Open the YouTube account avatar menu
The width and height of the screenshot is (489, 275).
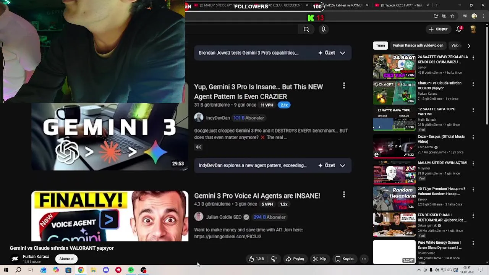473,29
